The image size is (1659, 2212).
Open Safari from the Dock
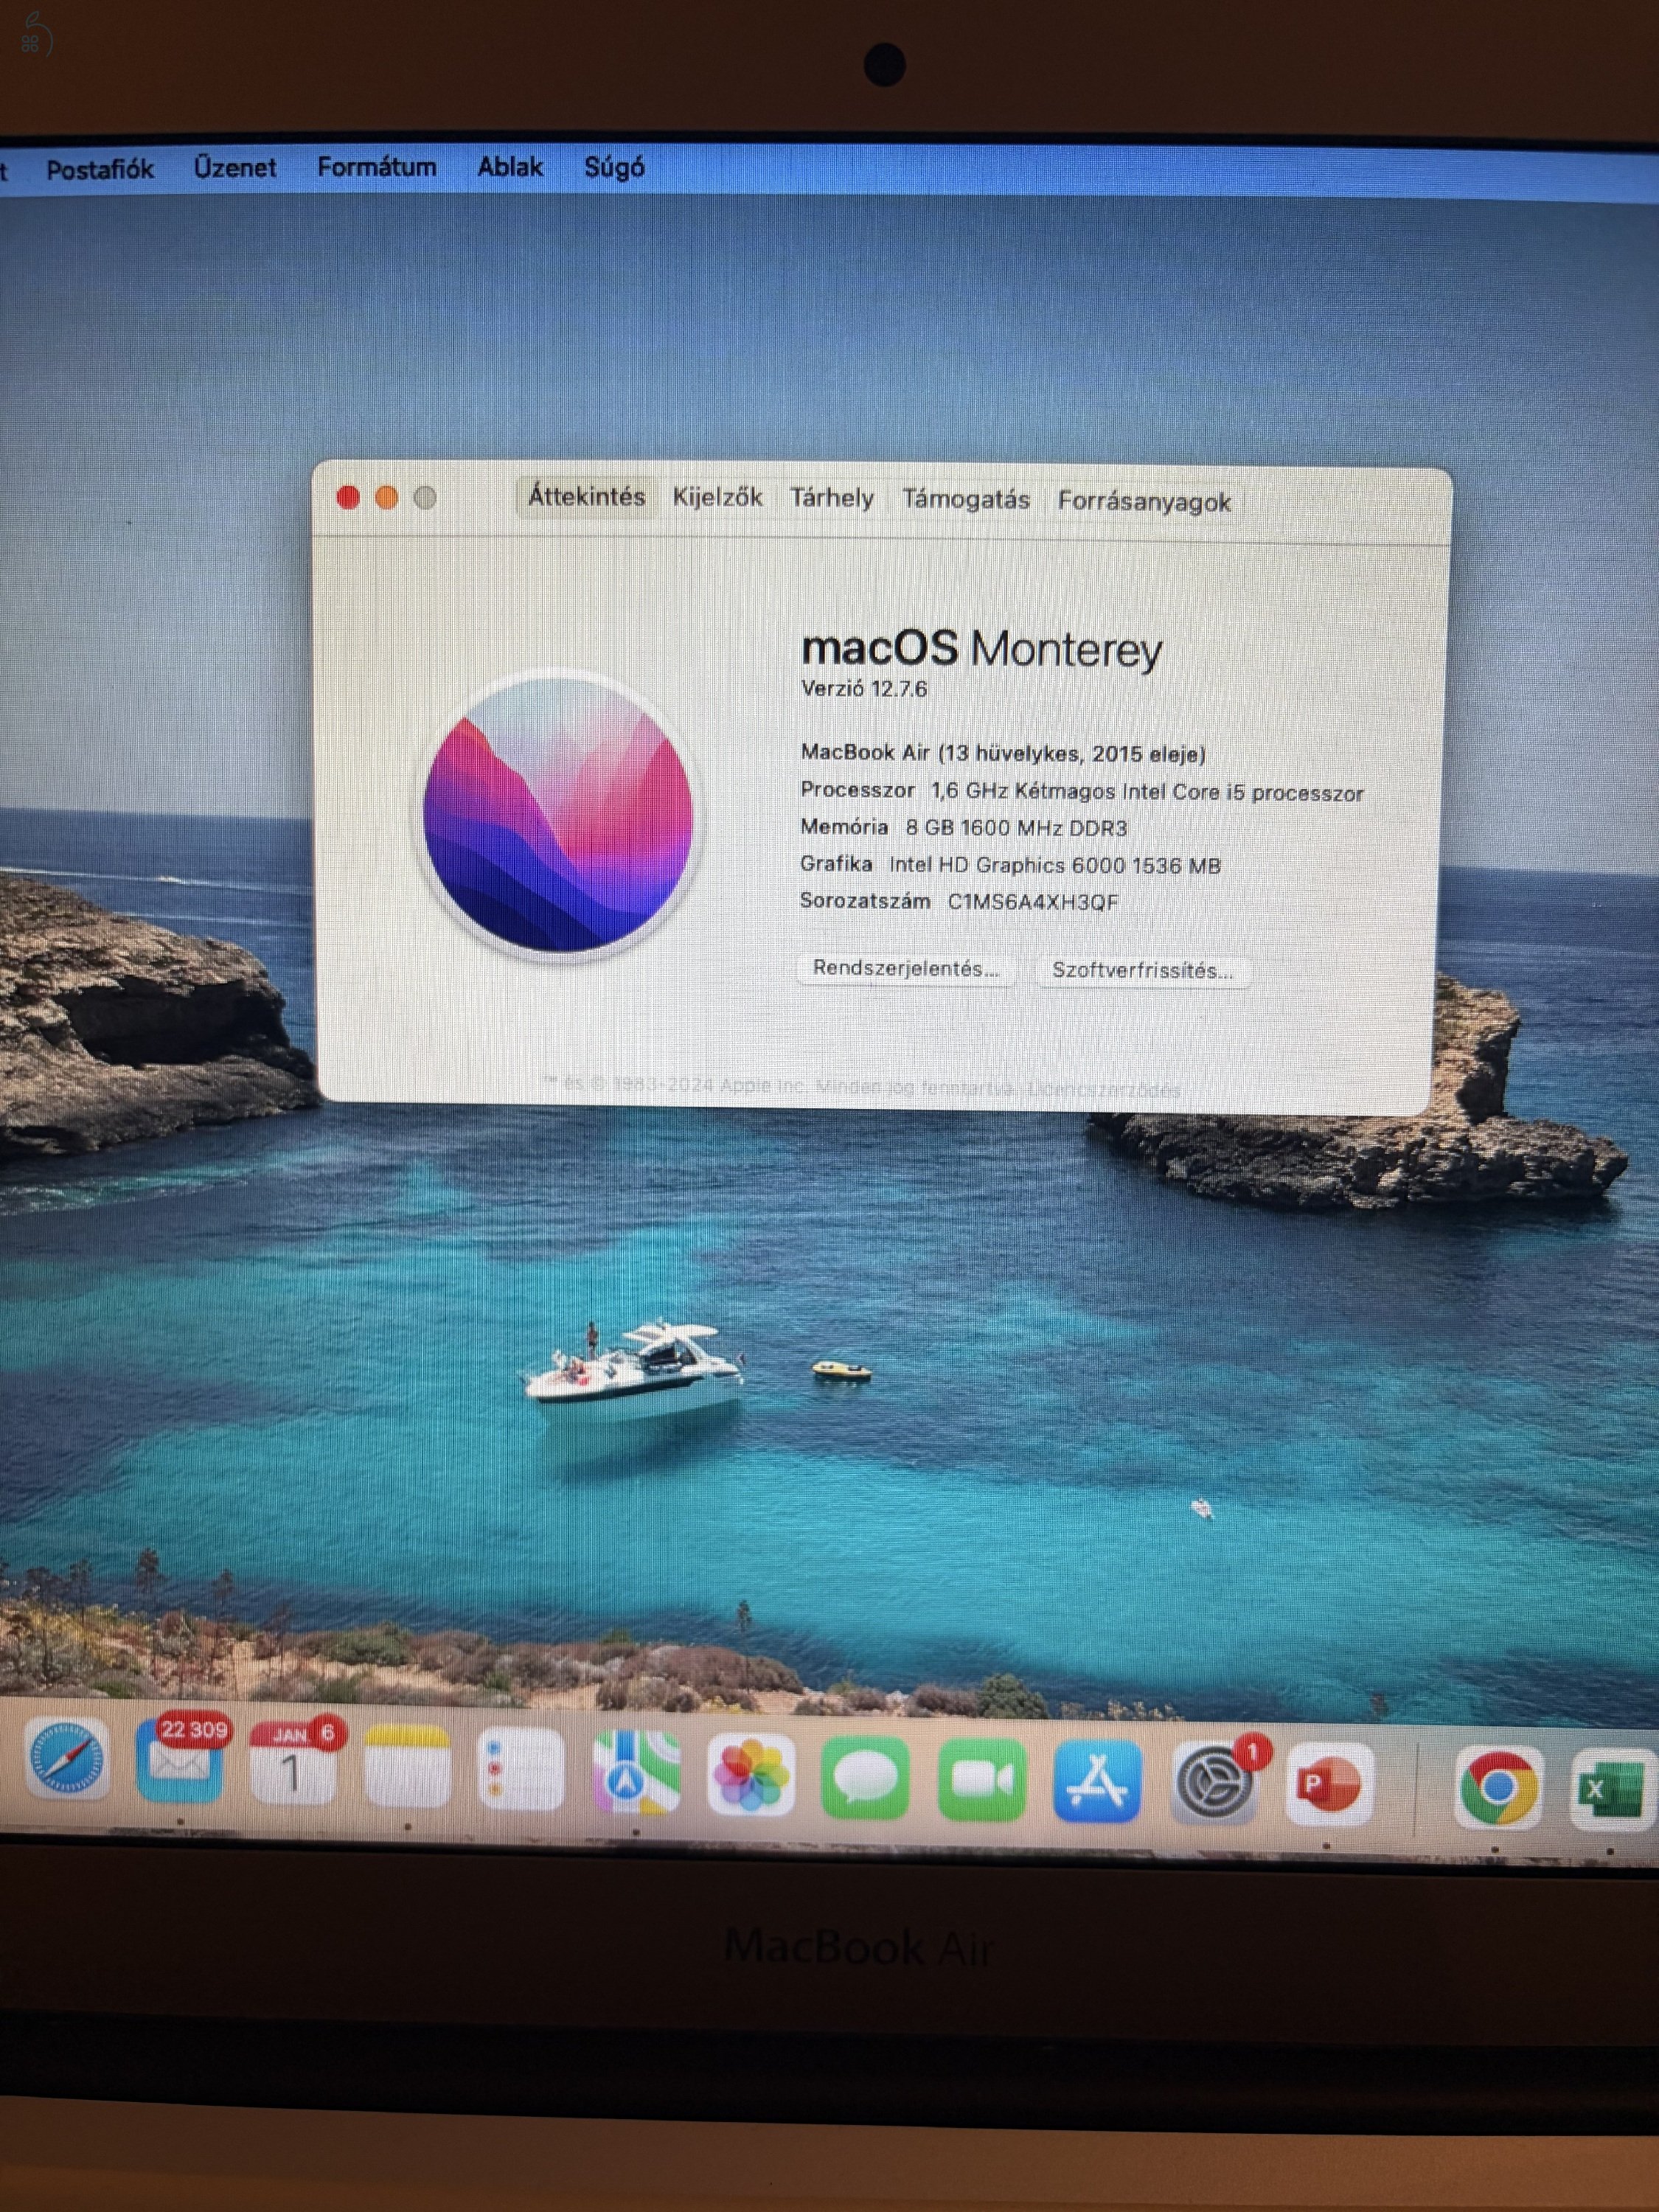coord(66,1758)
